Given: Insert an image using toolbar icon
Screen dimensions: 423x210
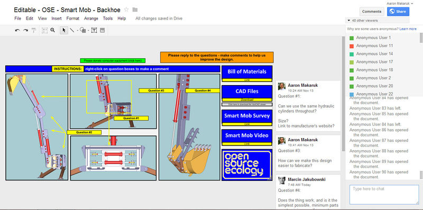Looking at the screenshot, I should [102, 30].
